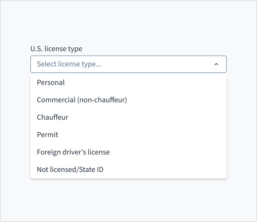The width and height of the screenshot is (257, 222).
Task: Mark license as Foreign driver's license
Action: 73,152
